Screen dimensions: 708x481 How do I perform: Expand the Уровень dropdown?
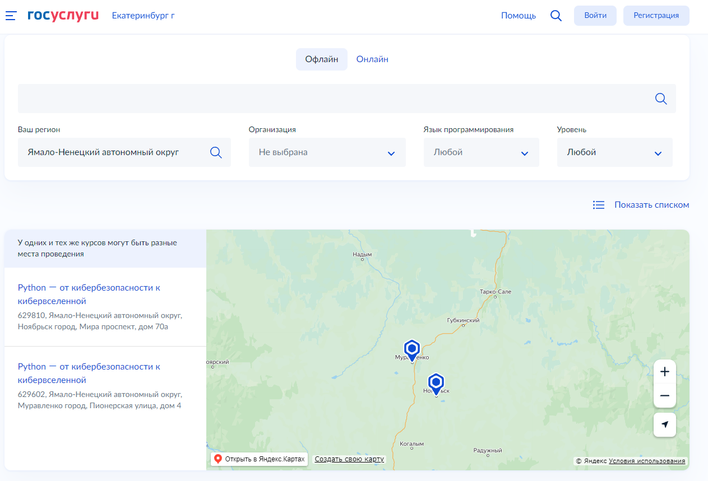pos(614,152)
